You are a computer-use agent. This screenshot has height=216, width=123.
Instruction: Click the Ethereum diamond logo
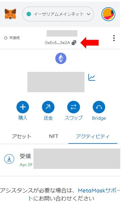pos(61,58)
